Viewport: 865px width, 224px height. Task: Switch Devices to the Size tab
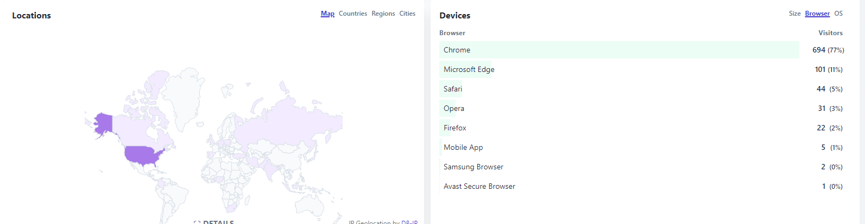pos(795,14)
